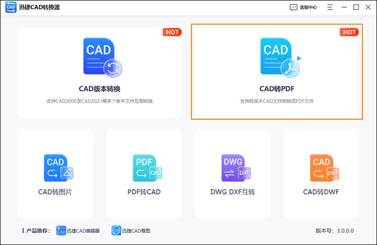Click description 支持CAD2000至CAD2021等多个版本文件互相转换
This screenshot has width=377, height=245.
coord(100,101)
